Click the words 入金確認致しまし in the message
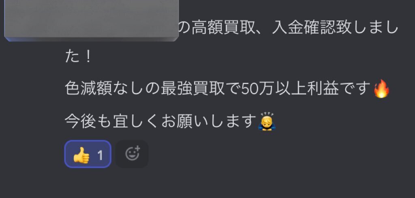 [335, 28]
